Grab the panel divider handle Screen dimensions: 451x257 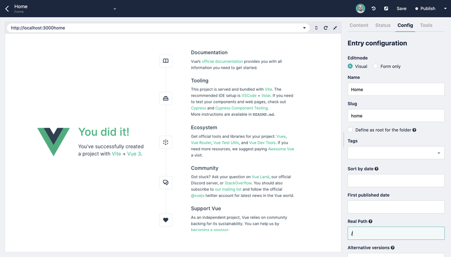[344, 139]
